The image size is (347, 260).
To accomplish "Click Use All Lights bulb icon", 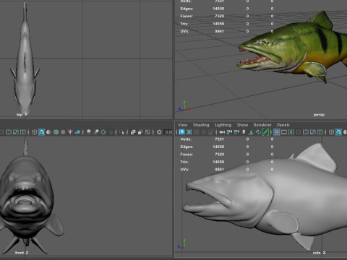I will click(70, 132).
